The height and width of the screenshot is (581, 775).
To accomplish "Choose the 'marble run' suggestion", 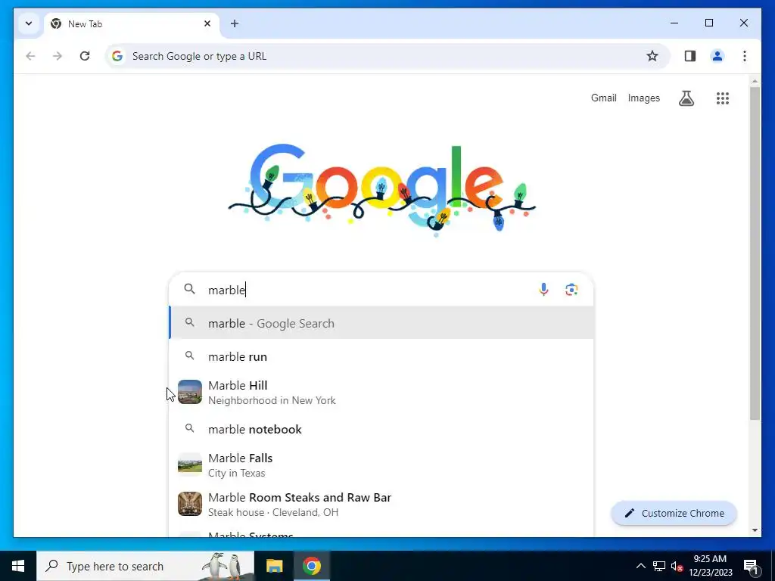I will click(381, 356).
